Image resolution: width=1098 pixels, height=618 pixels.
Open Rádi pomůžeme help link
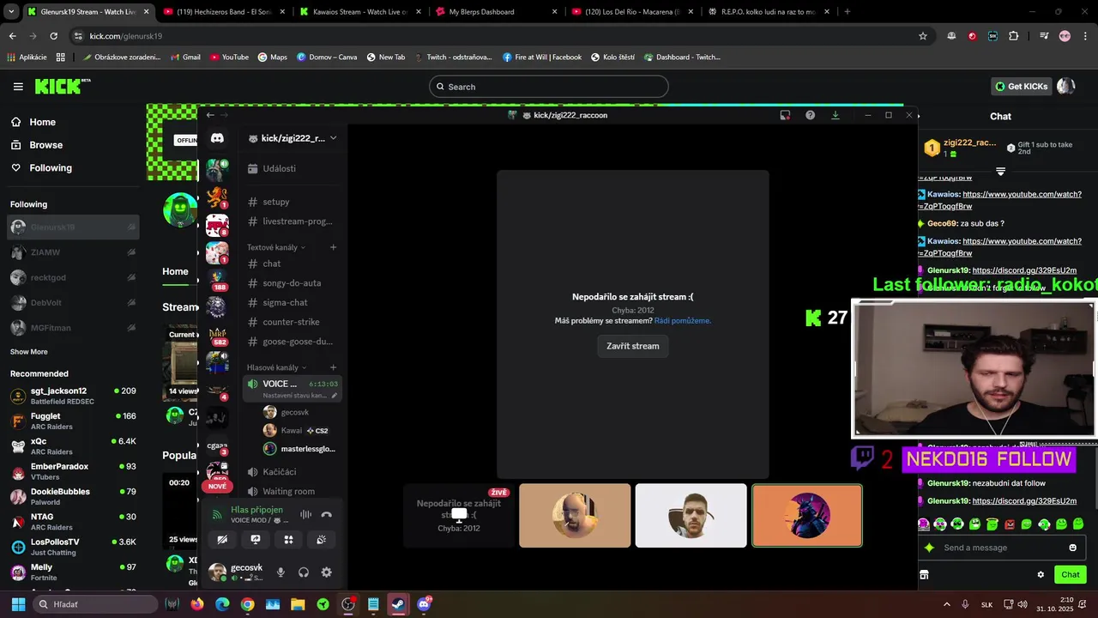pos(683,321)
